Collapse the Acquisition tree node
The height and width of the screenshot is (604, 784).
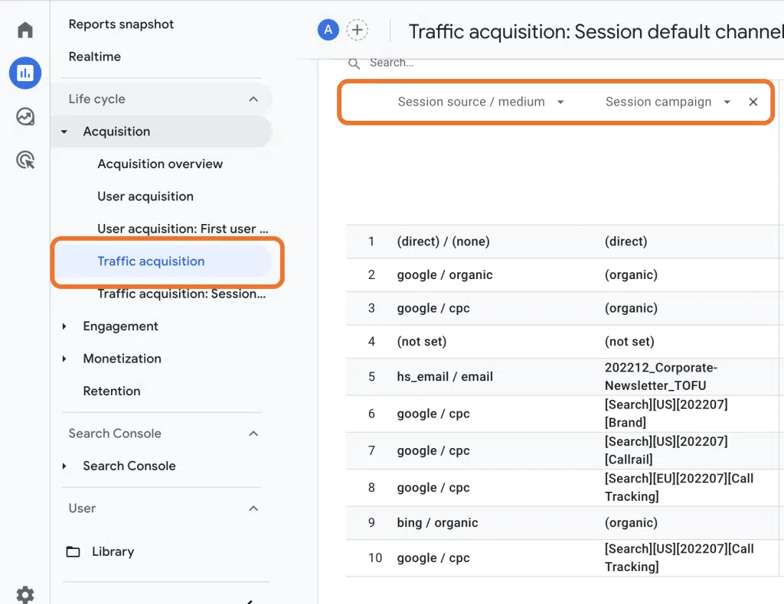pyautogui.click(x=64, y=132)
